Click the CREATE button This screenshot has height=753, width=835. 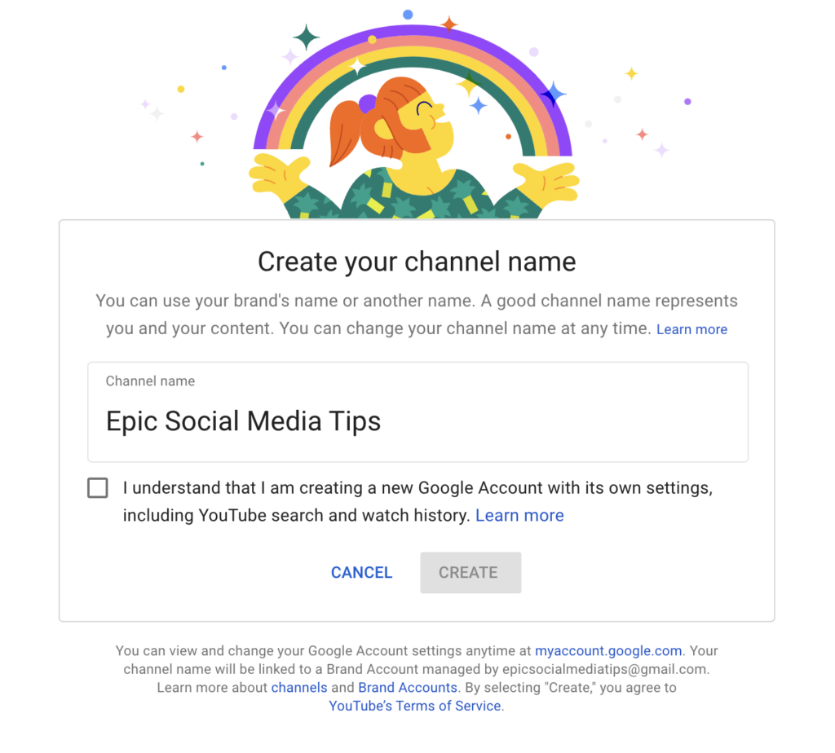471,573
